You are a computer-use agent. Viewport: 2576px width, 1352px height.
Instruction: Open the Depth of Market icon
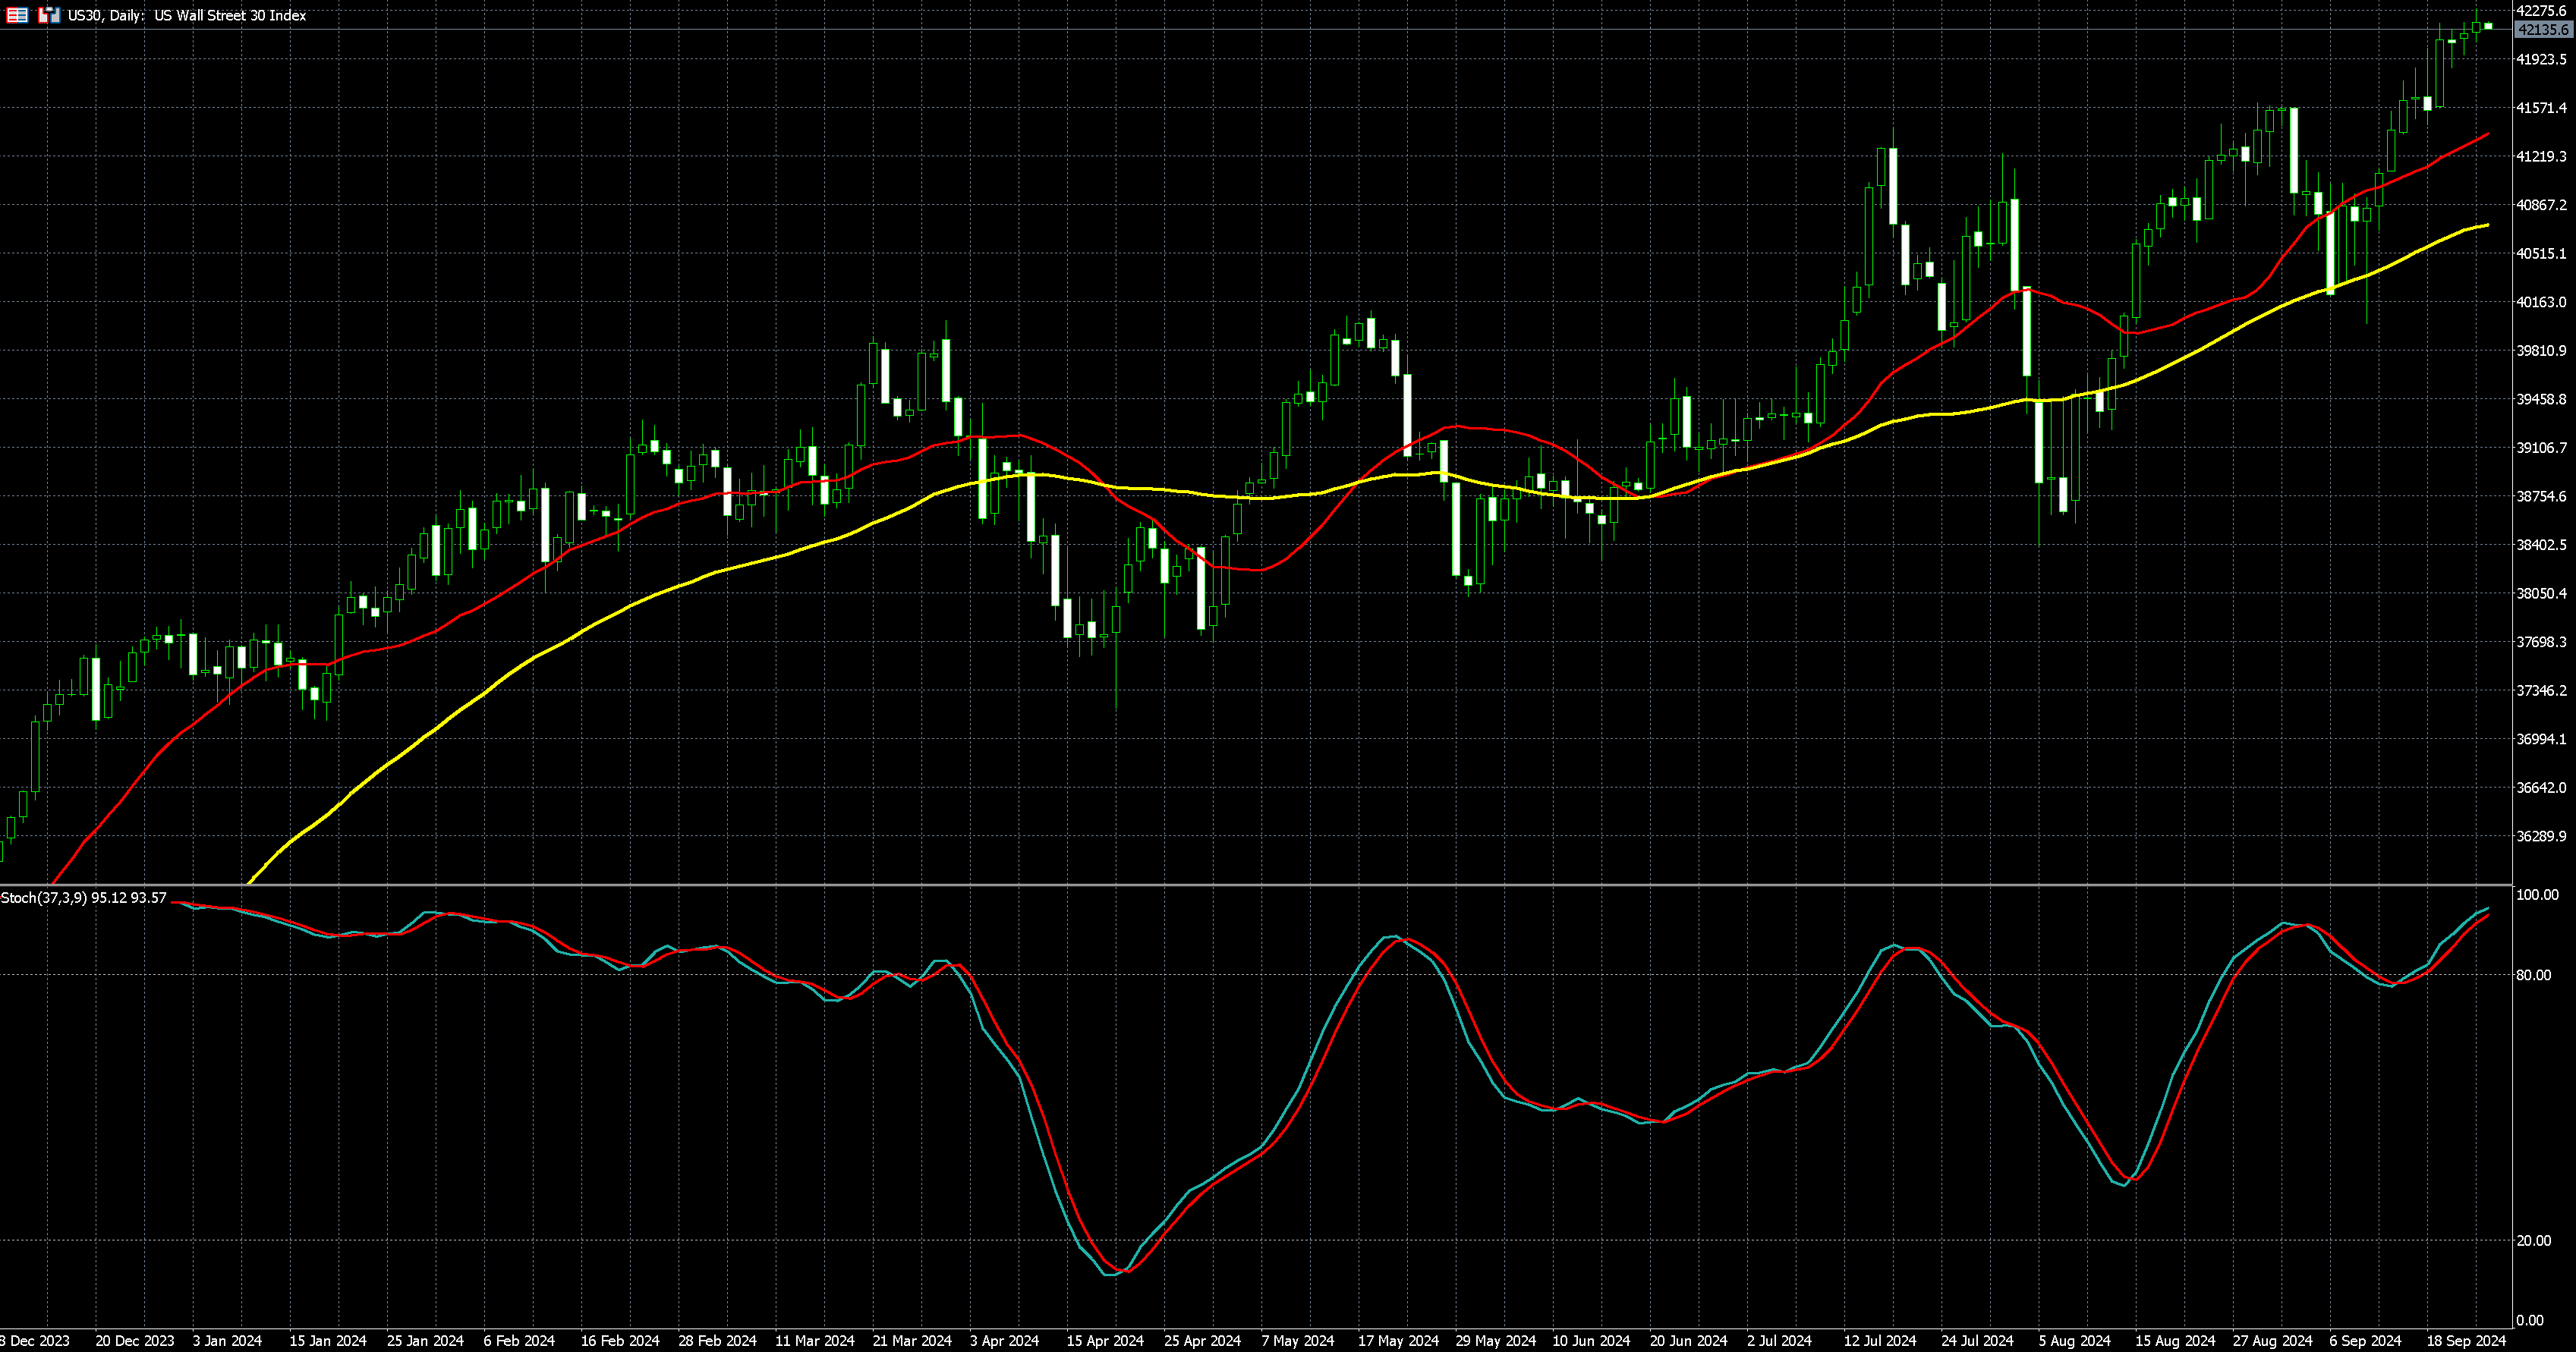tap(17, 15)
